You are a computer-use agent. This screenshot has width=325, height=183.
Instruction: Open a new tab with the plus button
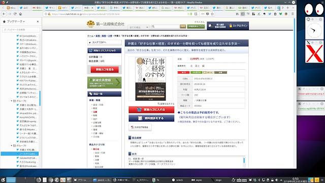pyautogui.click(x=288, y=8)
